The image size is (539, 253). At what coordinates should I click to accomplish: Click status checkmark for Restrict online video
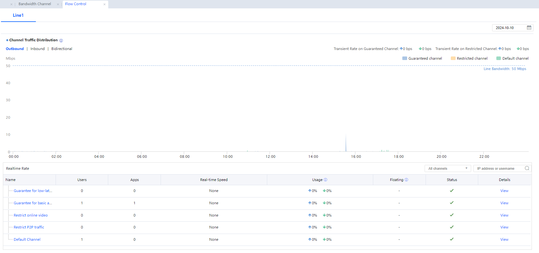(452, 215)
